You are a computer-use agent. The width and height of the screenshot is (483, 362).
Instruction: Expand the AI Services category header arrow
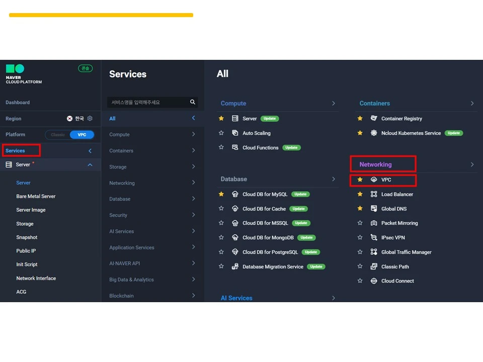pyautogui.click(x=333, y=298)
